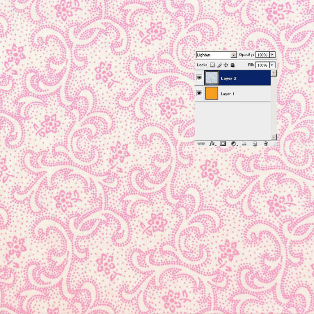The height and width of the screenshot is (314, 314).
Task: Click the link layers icon
Action: coord(201,144)
